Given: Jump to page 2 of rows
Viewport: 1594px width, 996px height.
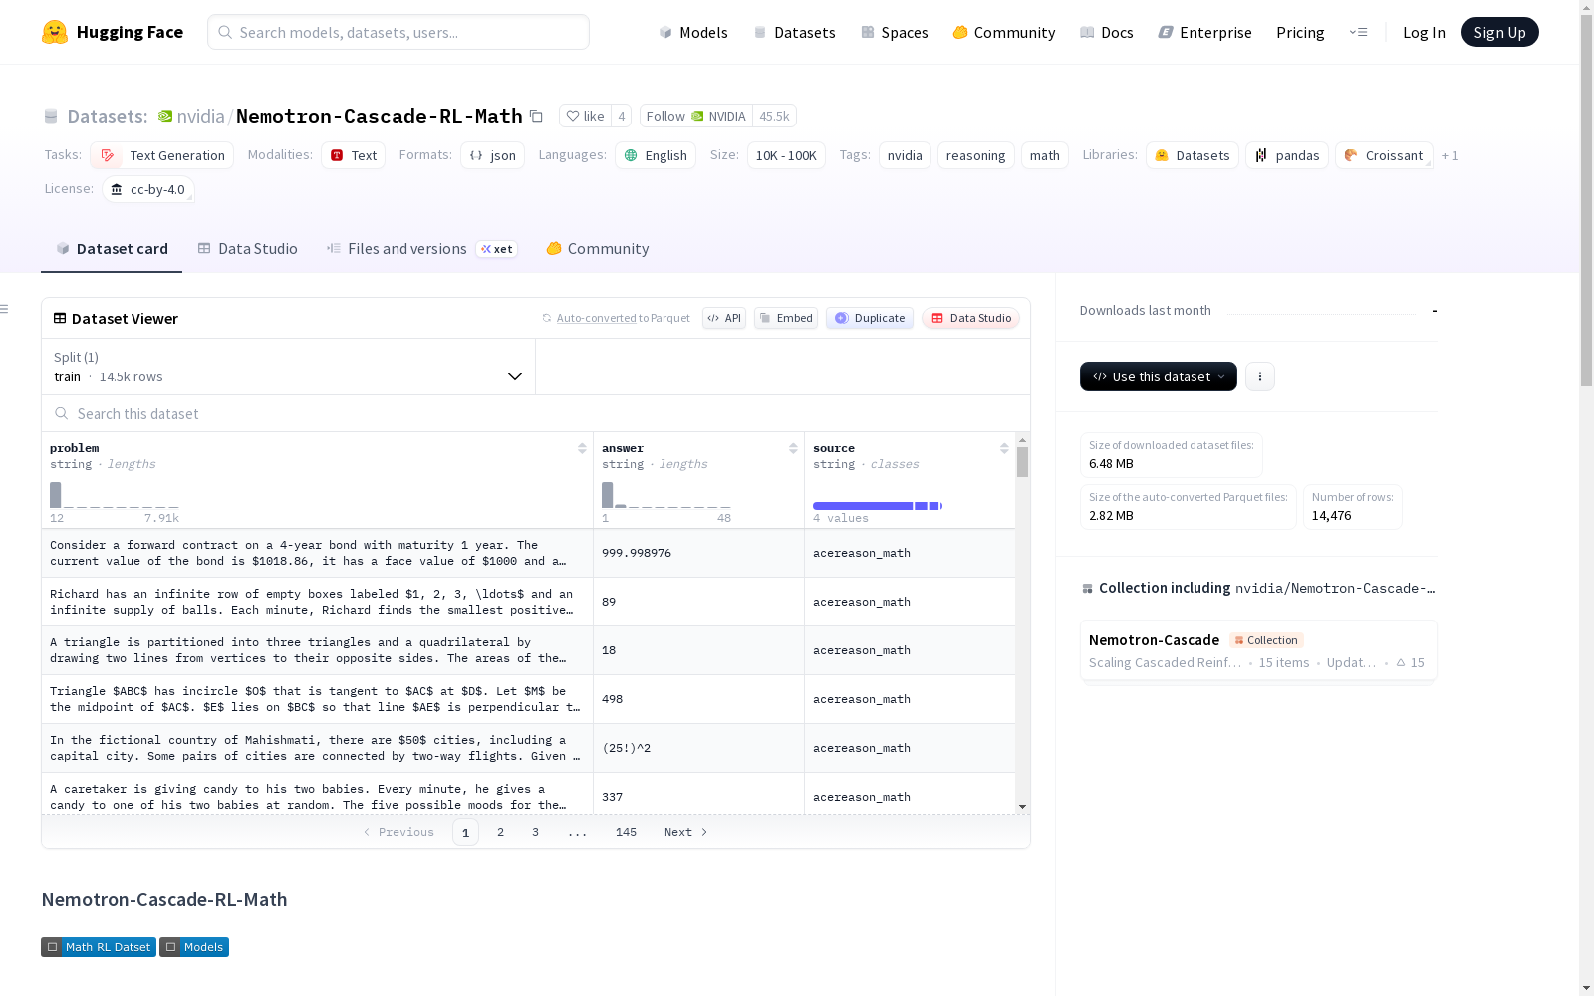Looking at the screenshot, I should point(500,832).
